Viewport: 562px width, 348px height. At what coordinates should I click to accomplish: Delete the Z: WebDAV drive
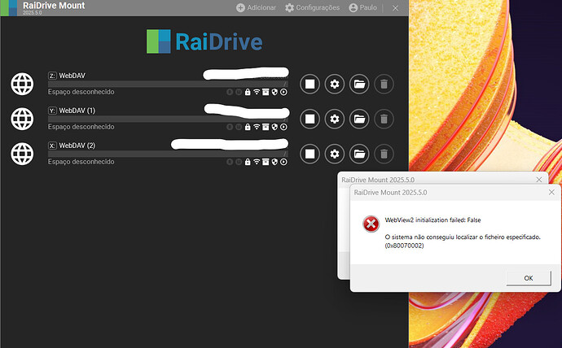pos(384,84)
